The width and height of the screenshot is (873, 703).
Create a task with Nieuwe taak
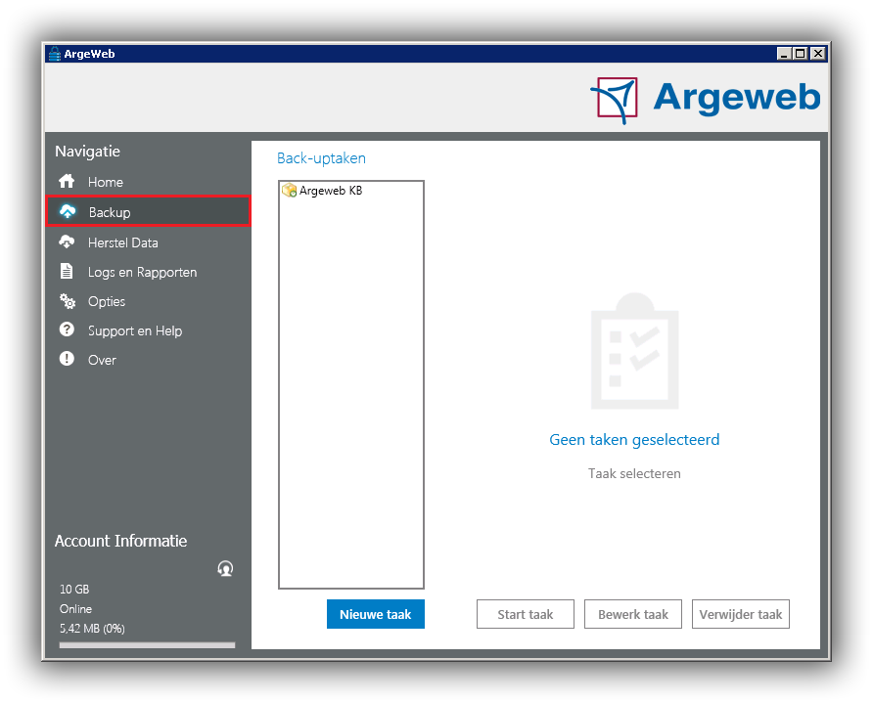tap(375, 614)
